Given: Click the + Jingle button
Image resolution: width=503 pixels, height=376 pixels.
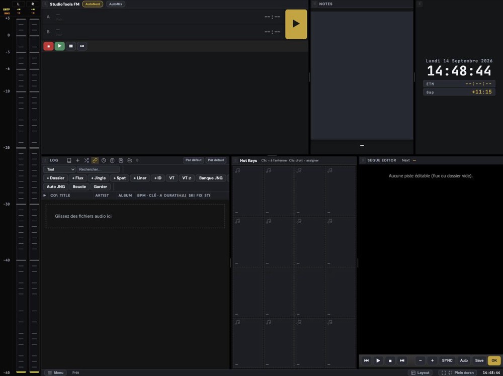Looking at the screenshot, I should click(98, 178).
